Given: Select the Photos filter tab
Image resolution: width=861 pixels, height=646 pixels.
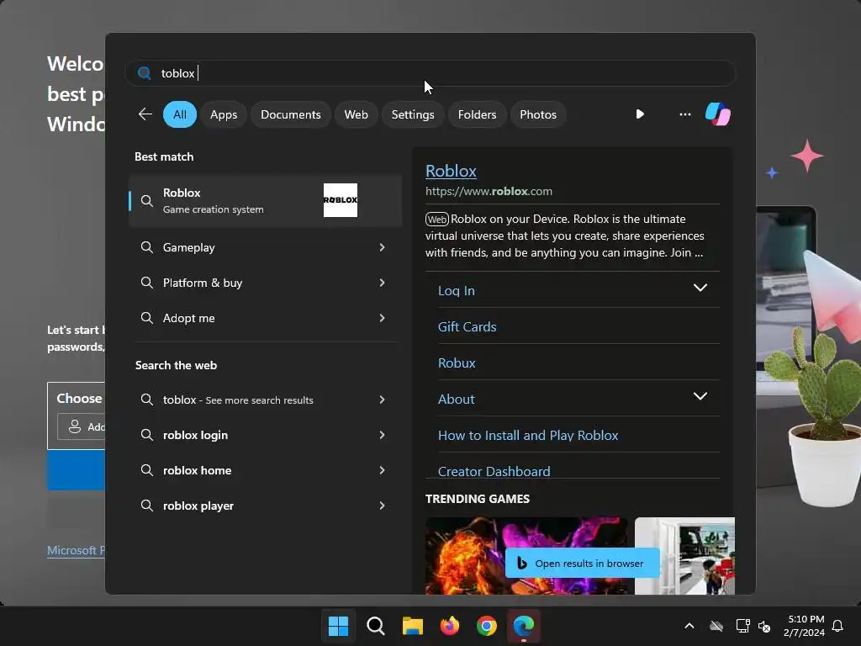Looking at the screenshot, I should pos(538,114).
